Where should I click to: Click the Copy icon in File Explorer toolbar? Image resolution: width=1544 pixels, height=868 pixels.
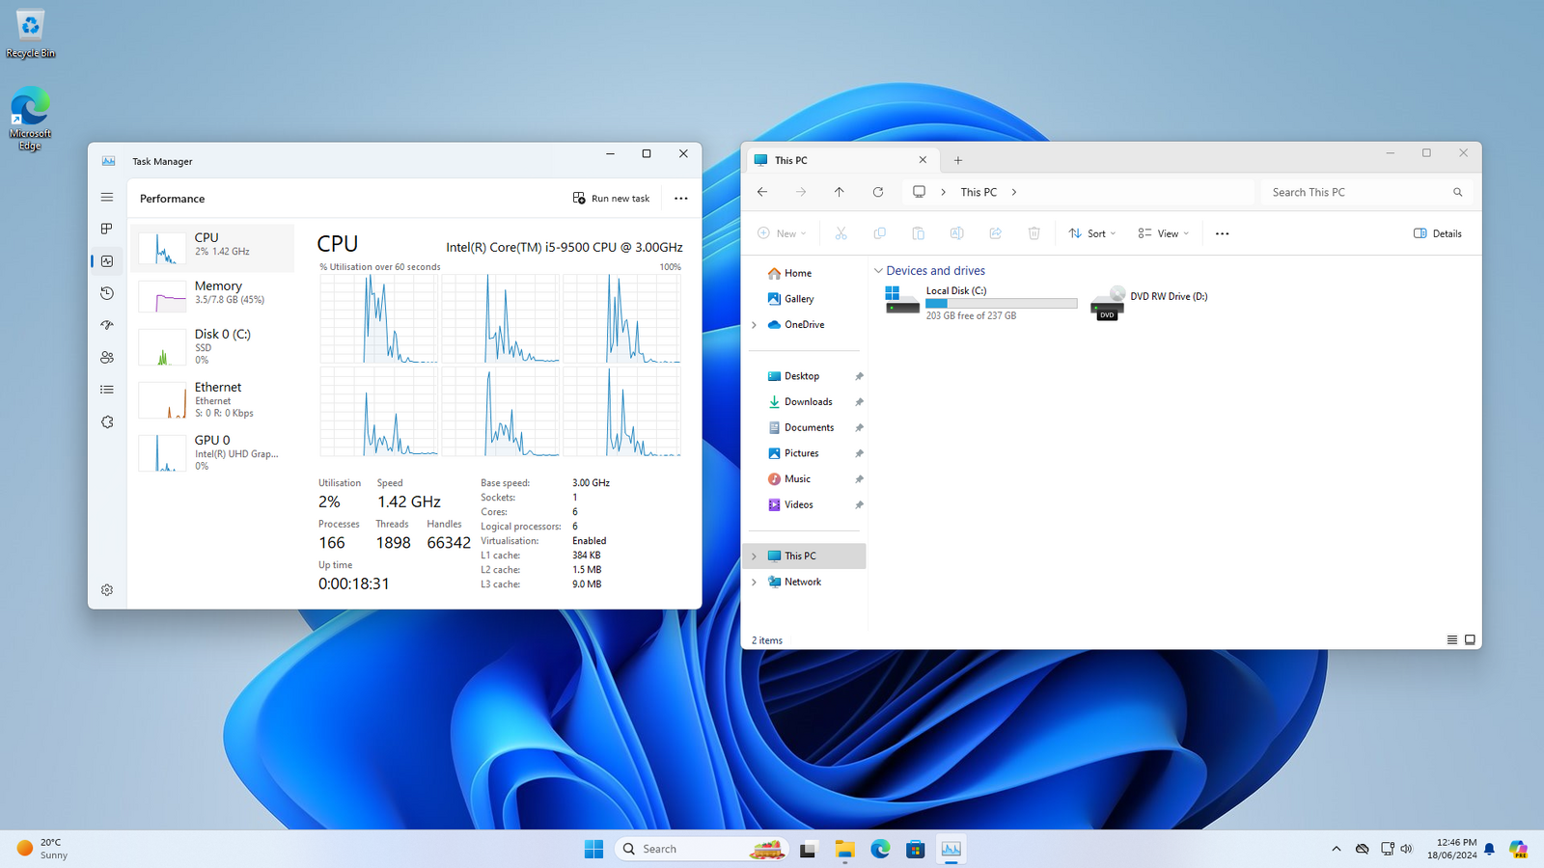tap(880, 233)
